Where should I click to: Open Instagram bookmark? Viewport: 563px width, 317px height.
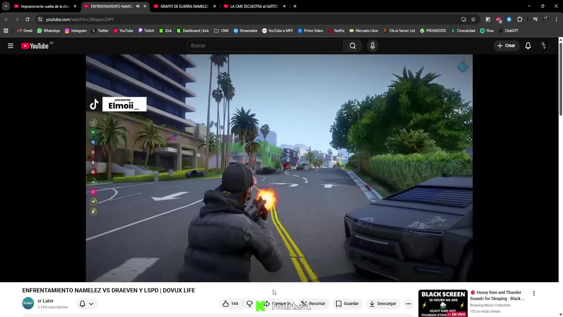(76, 31)
